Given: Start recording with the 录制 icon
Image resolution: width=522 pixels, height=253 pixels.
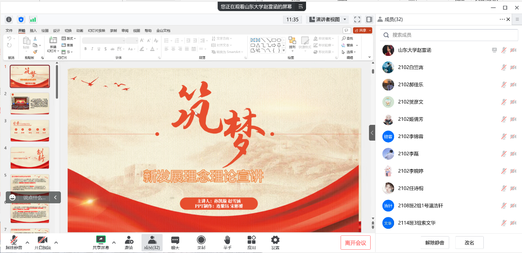Looking at the screenshot, I should [x=201, y=242].
